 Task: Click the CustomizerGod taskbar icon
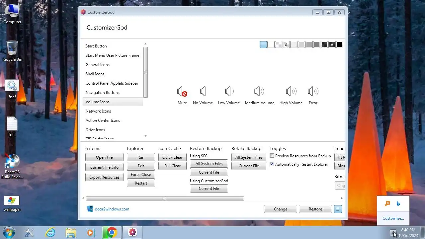(132, 233)
